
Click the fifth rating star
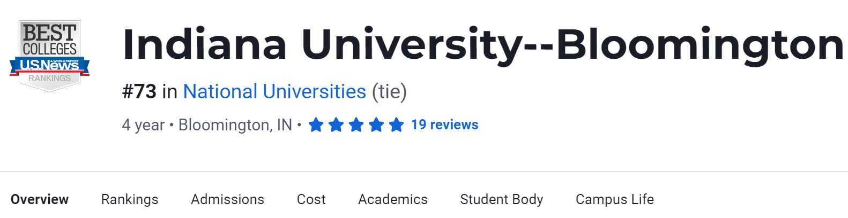396,125
